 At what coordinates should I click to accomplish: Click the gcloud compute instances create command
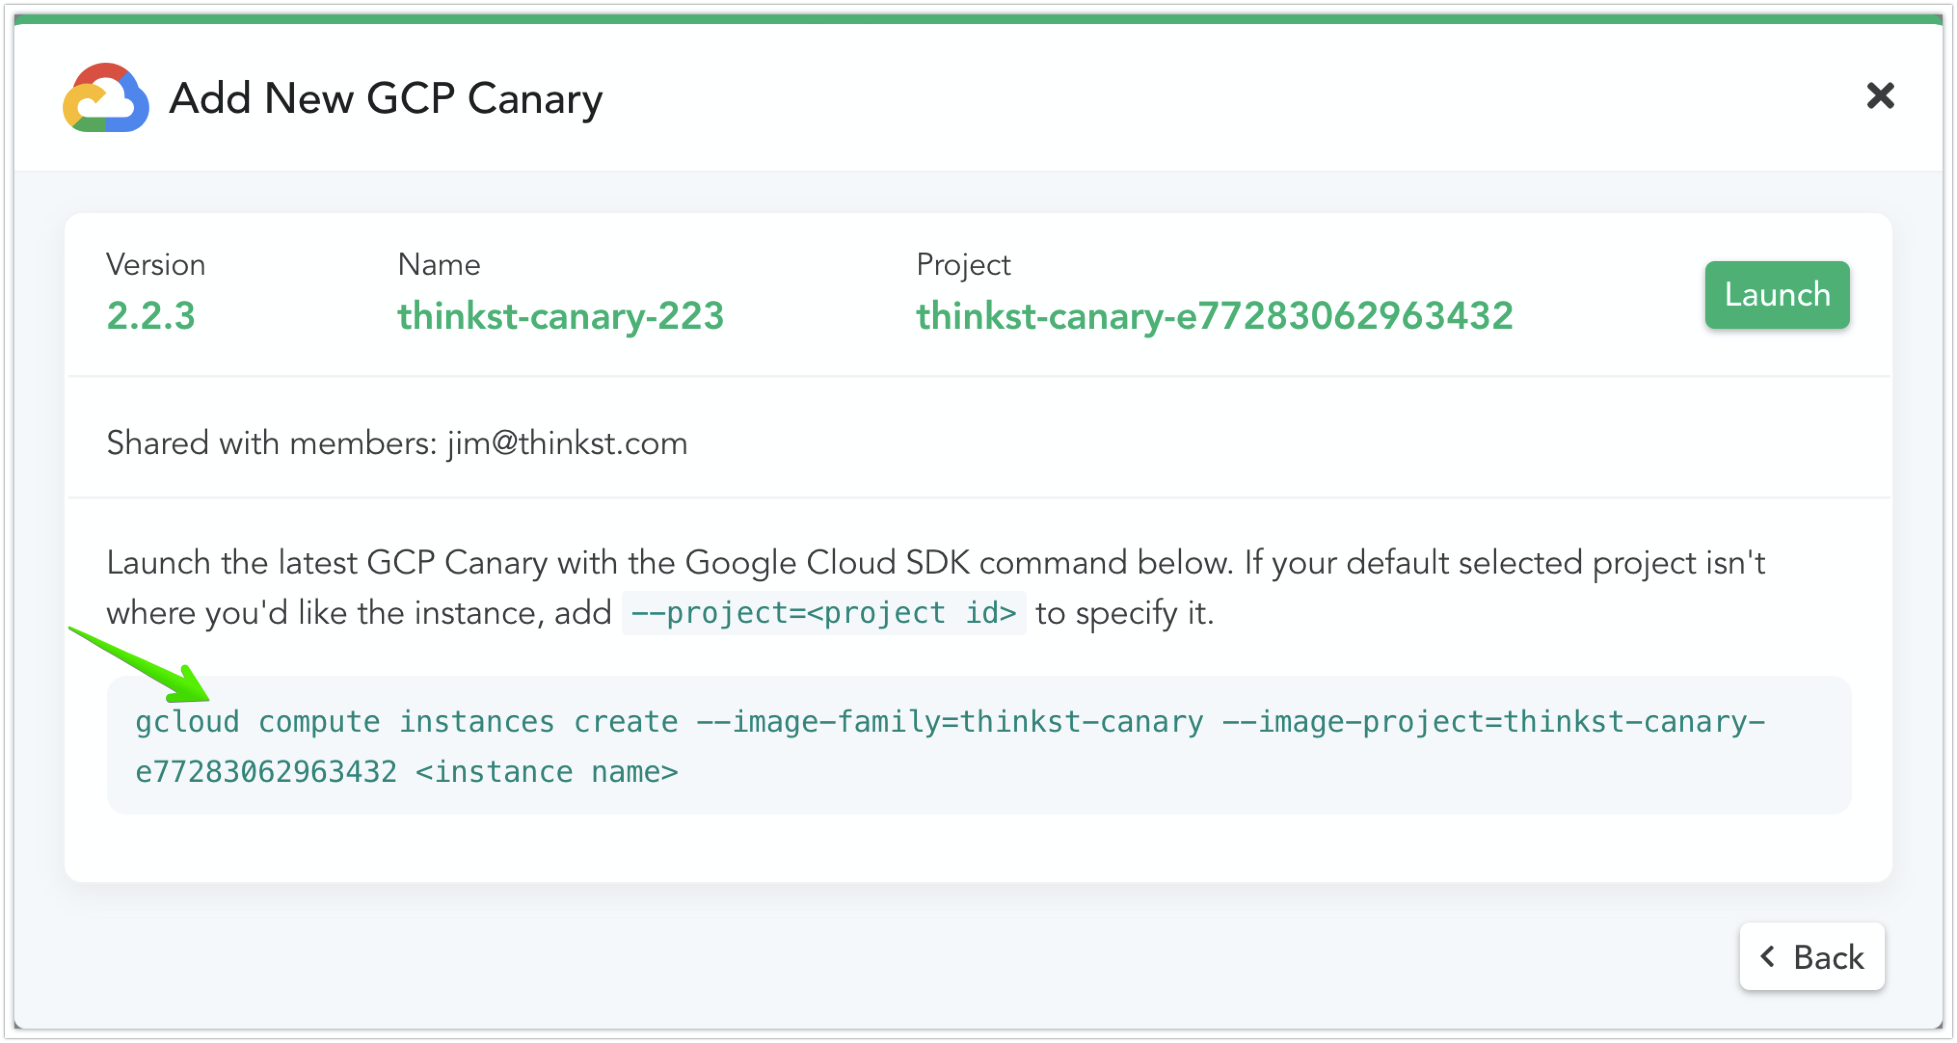978,745
